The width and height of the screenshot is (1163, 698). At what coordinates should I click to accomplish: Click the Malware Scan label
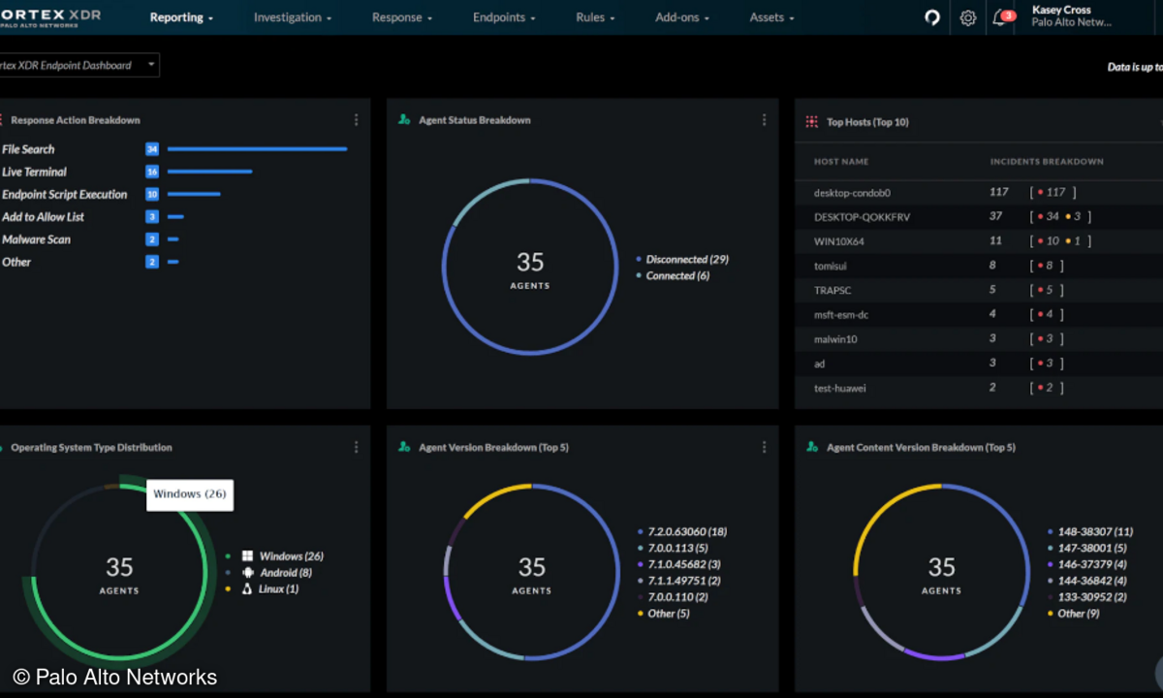coord(36,239)
